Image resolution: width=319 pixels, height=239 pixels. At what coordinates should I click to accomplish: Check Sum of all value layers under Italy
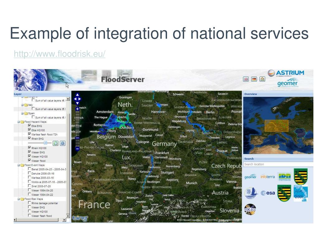pyautogui.click(x=33, y=109)
